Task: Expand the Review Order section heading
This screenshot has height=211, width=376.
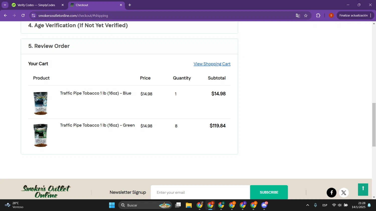Action: 49,46
